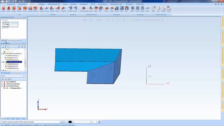Open dropdown arrow under Extras button
The image size is (224, 126).
click(x=169, y=13)
